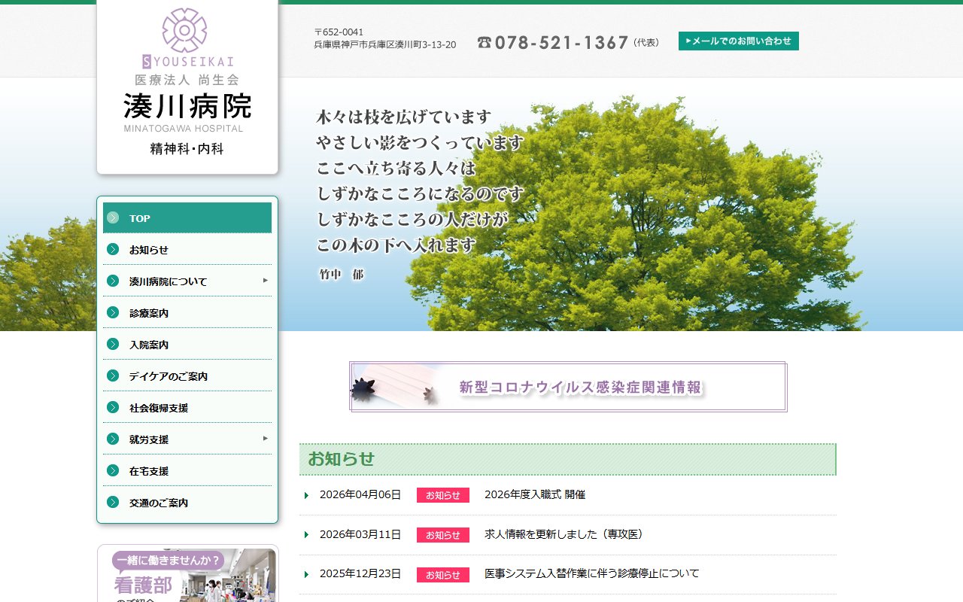963x602 pixels.
Task: Click the circle icon beside 入院案内
Action: tap(113, 344)
